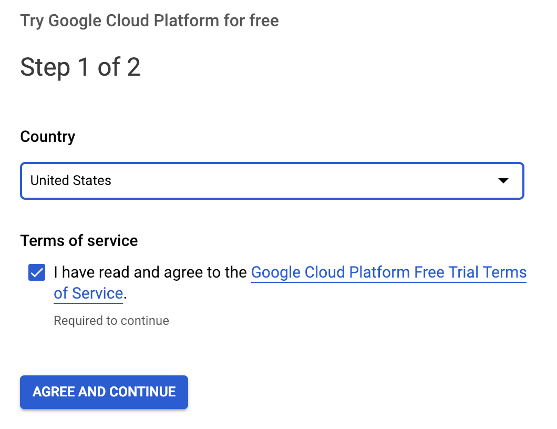Click the 'Terms of service' heading
This screenshot has width=557, height=429.
pyautogui.click(x=79, y=241)
